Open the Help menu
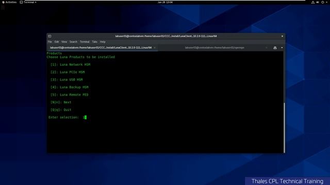Screen dimensions: 330x185 [x=103, y=42]
